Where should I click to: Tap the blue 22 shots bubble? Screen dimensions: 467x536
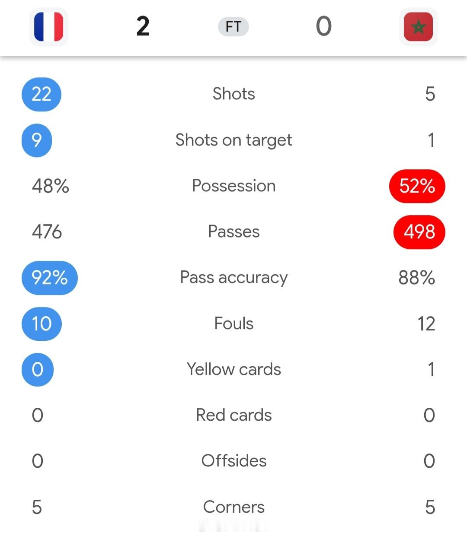click(x=42, y=94)
